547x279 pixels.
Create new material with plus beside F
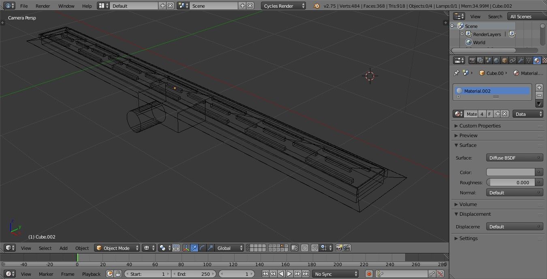498,114
